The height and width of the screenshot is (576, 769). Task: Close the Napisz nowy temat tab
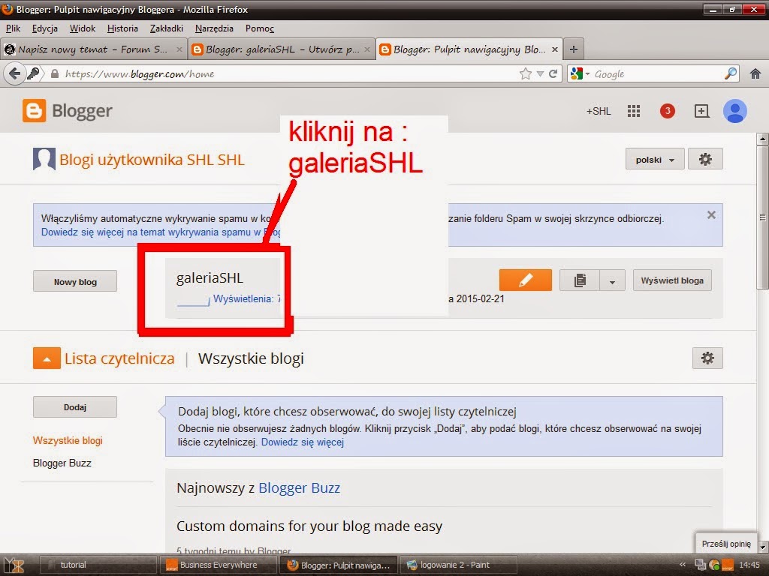point(179,49)
